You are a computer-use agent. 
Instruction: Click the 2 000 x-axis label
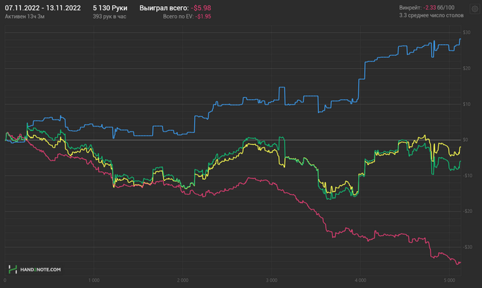(x=182, y=280)
